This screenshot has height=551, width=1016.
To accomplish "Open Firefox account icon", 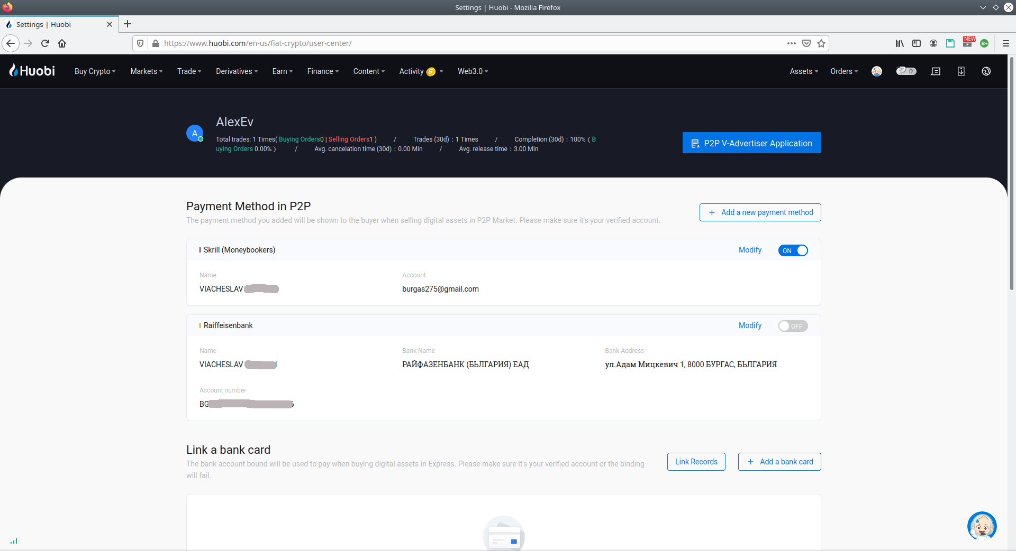I will tap(933, 43).
